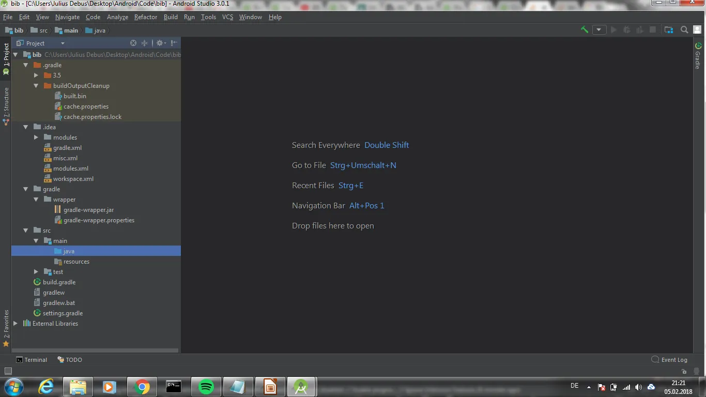Viewport: 706px width, 397px height.
Task: Click the user account avatar icon
Action: [x=697, y=30]
